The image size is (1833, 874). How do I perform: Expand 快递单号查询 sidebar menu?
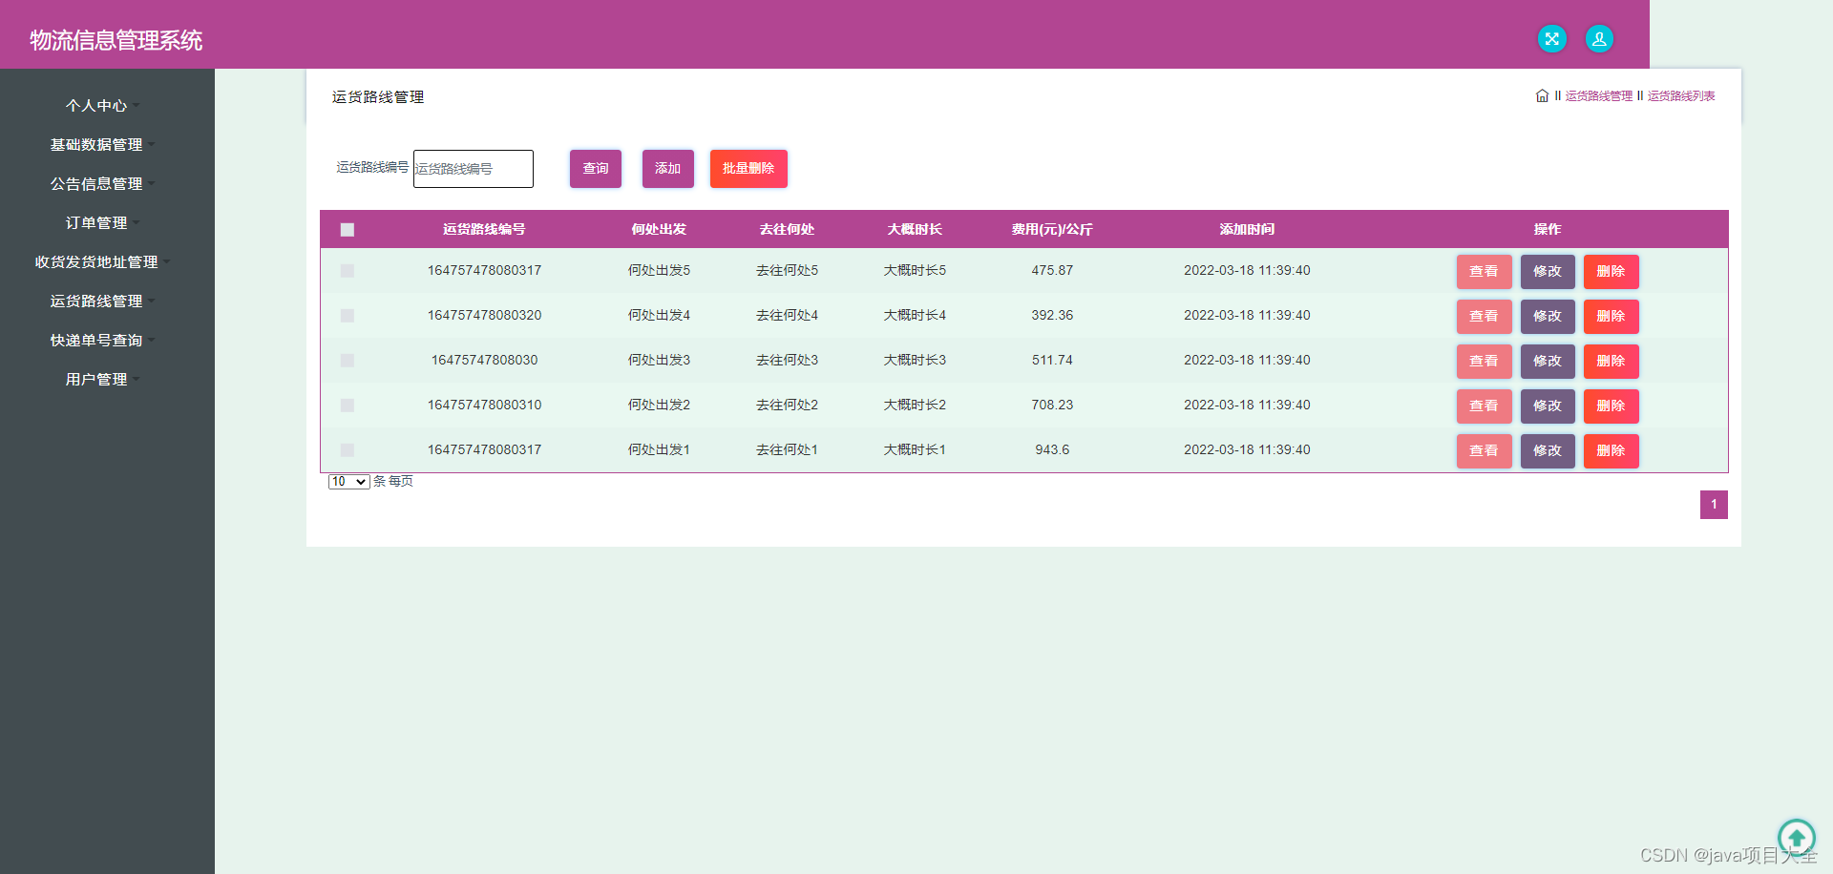103,340
